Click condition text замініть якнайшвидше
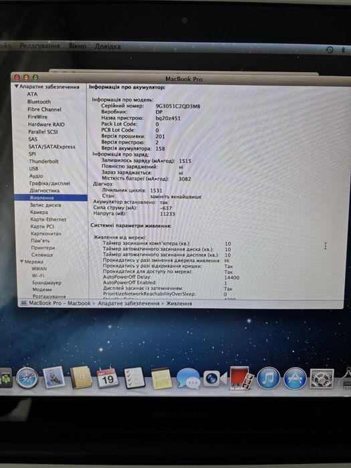 coord(176,197)
